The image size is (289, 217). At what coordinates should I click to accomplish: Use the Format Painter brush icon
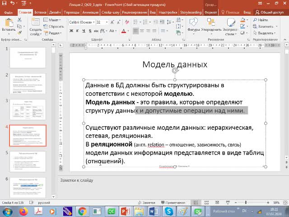pos(19,33)
